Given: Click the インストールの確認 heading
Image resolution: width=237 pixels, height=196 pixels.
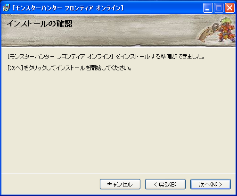Looking at the screenshot, I should coord(40,24).
